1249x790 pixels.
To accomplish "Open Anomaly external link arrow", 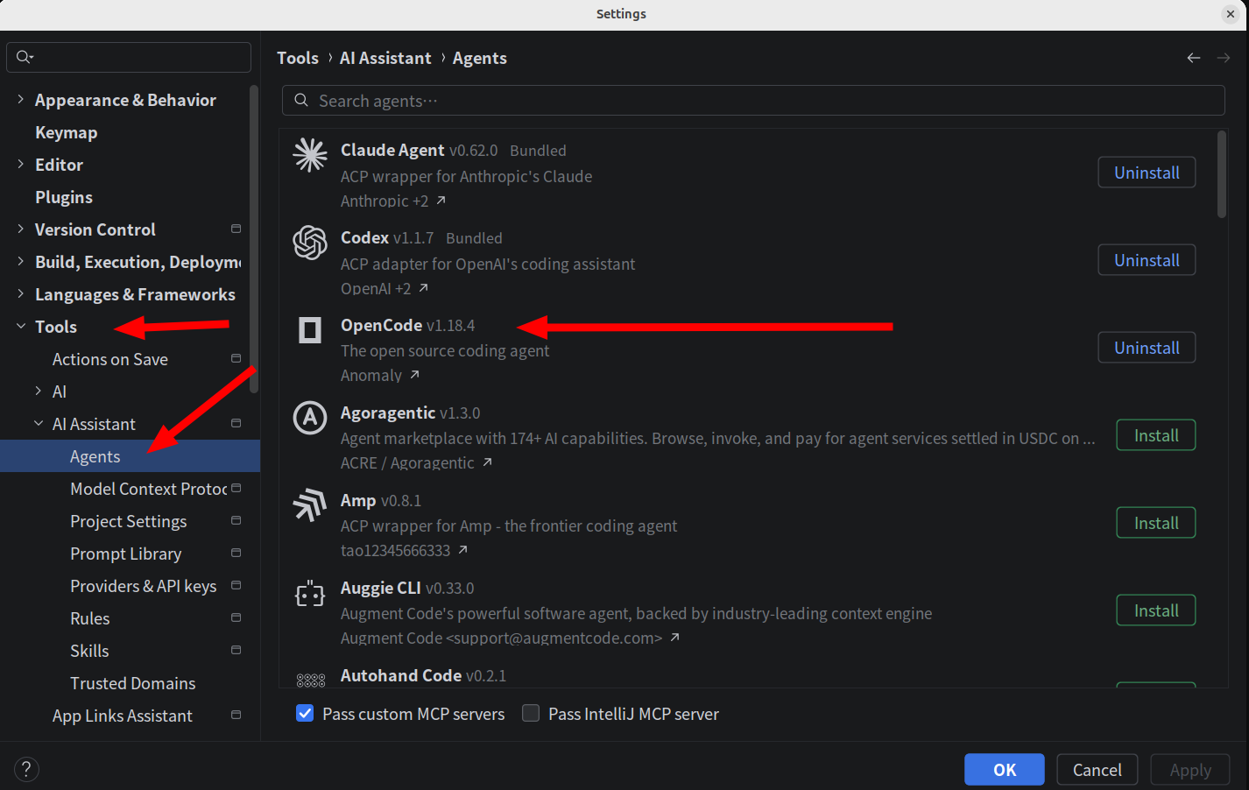I will pyautogui.click(x=415, y=375).
